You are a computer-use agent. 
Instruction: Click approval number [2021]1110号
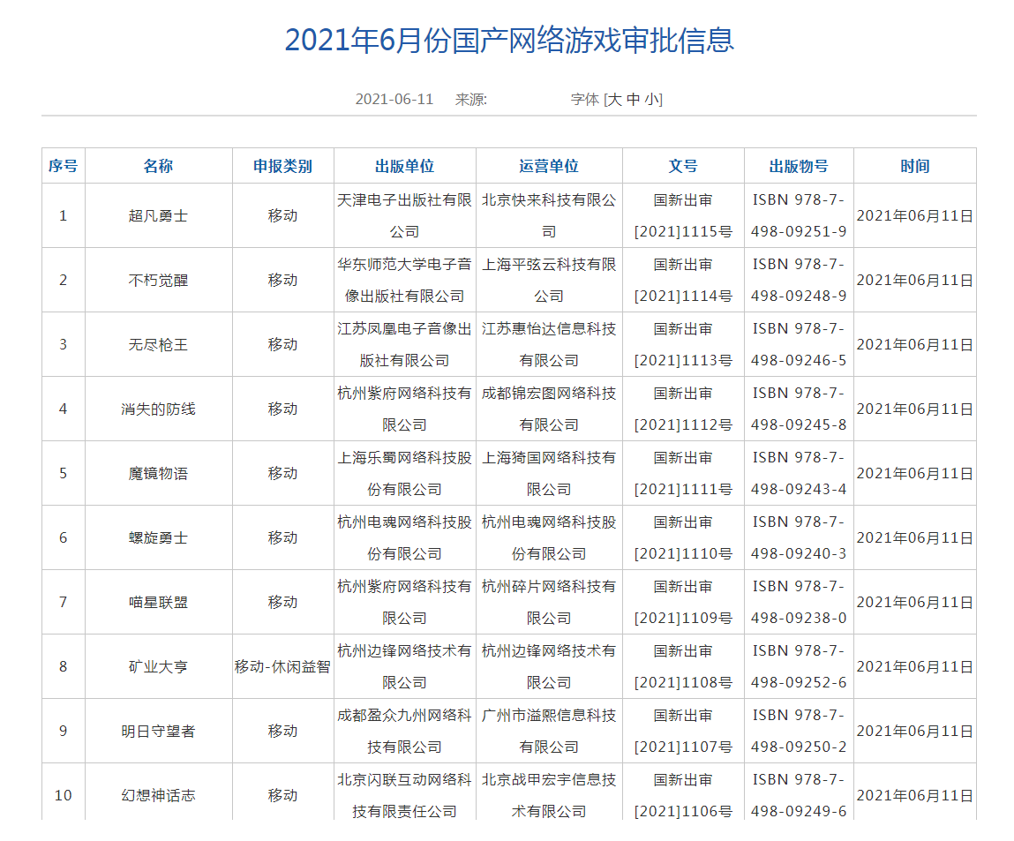click(683, 553)
